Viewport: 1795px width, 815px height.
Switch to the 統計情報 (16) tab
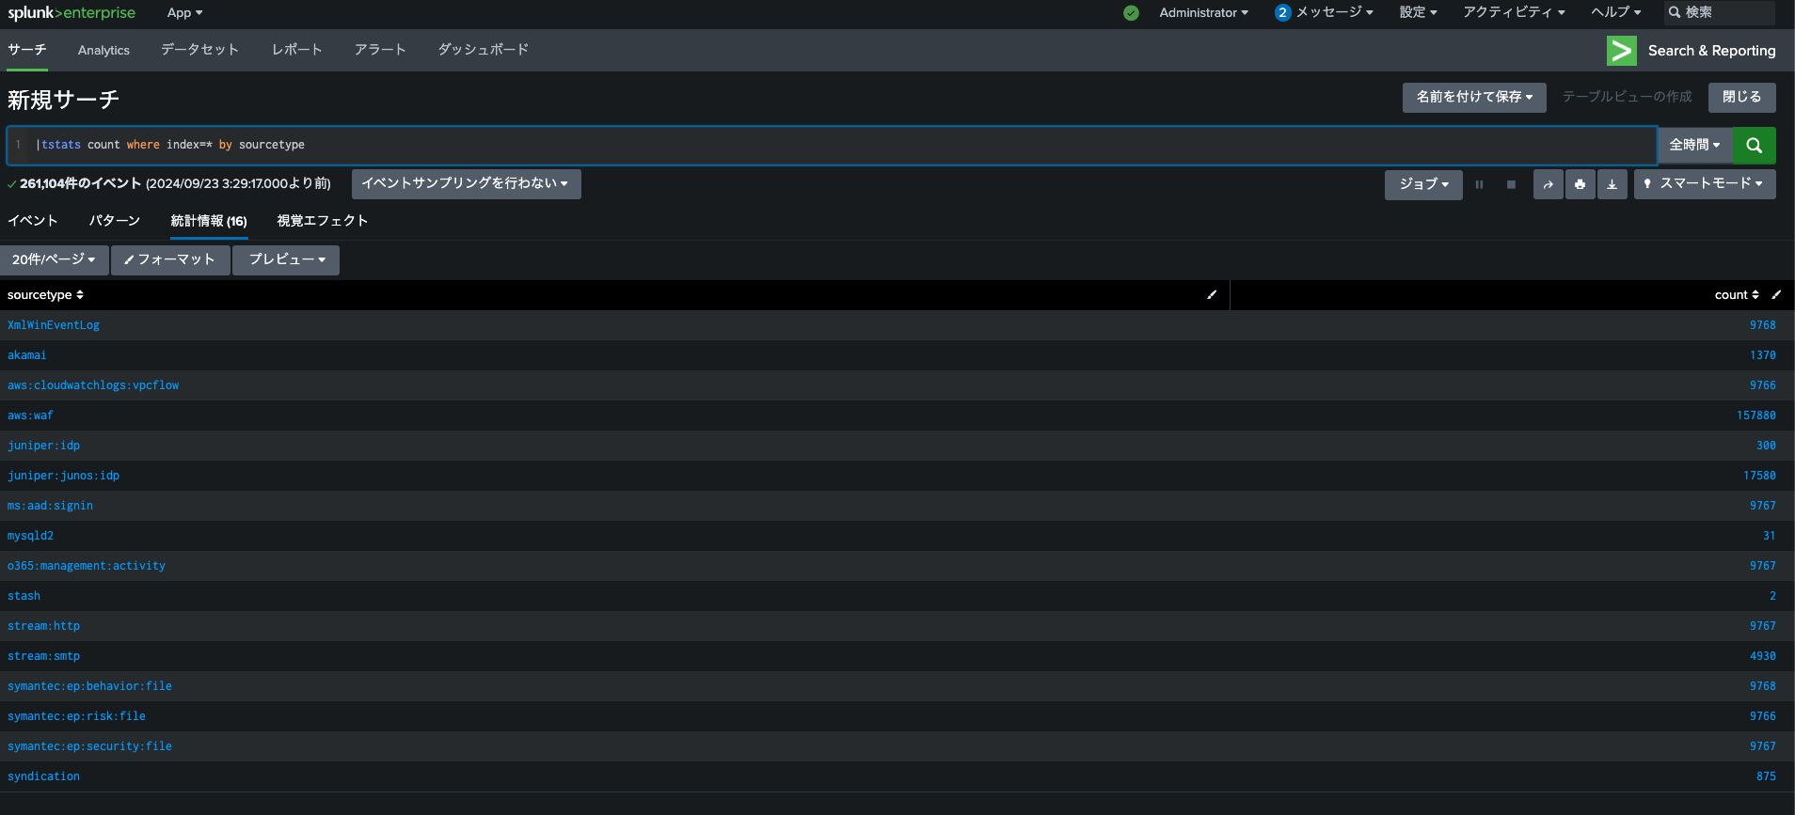[209, 221]
